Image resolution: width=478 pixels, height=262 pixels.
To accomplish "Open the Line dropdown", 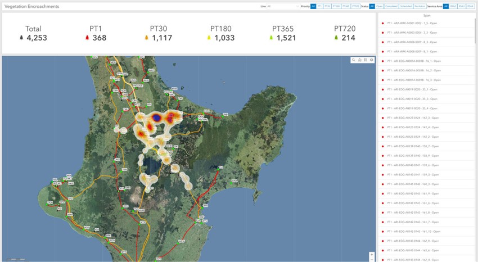I will pyautogui.click(x=283, y=6).
